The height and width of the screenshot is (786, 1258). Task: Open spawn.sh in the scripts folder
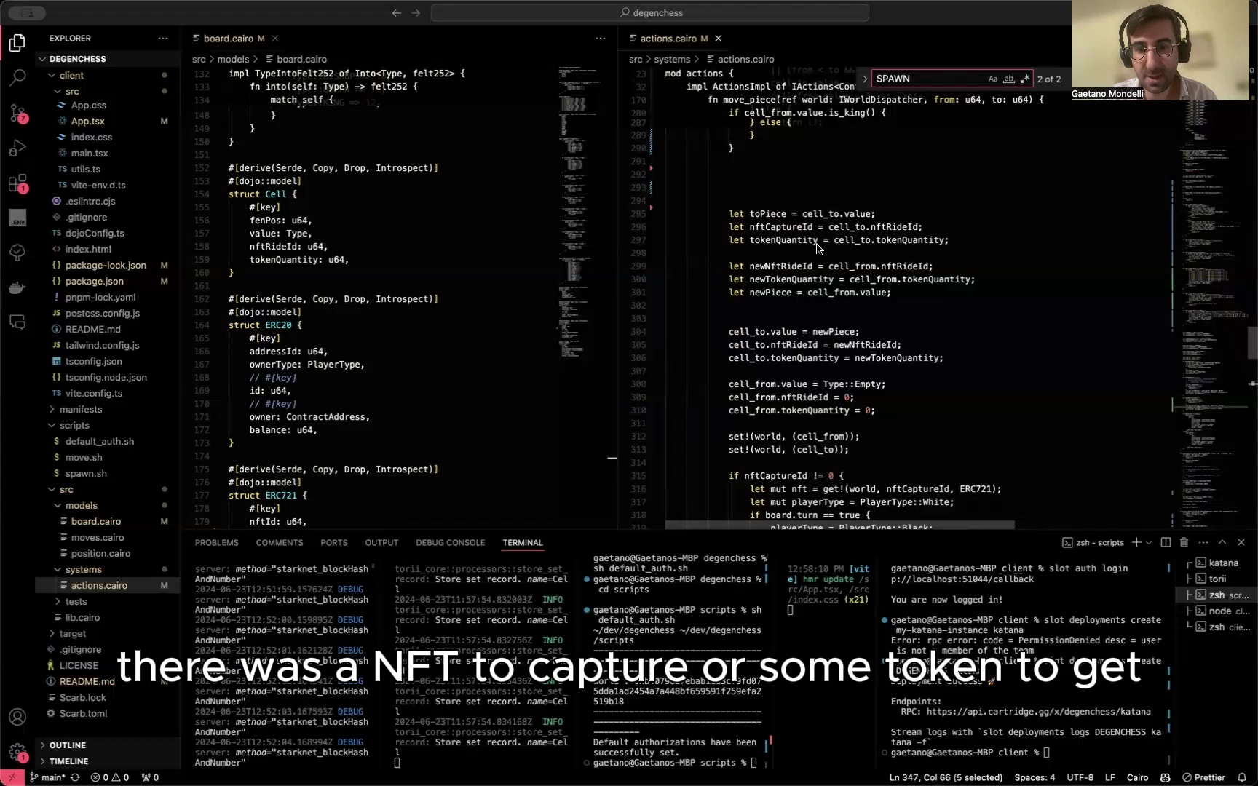tap(86, 474)
